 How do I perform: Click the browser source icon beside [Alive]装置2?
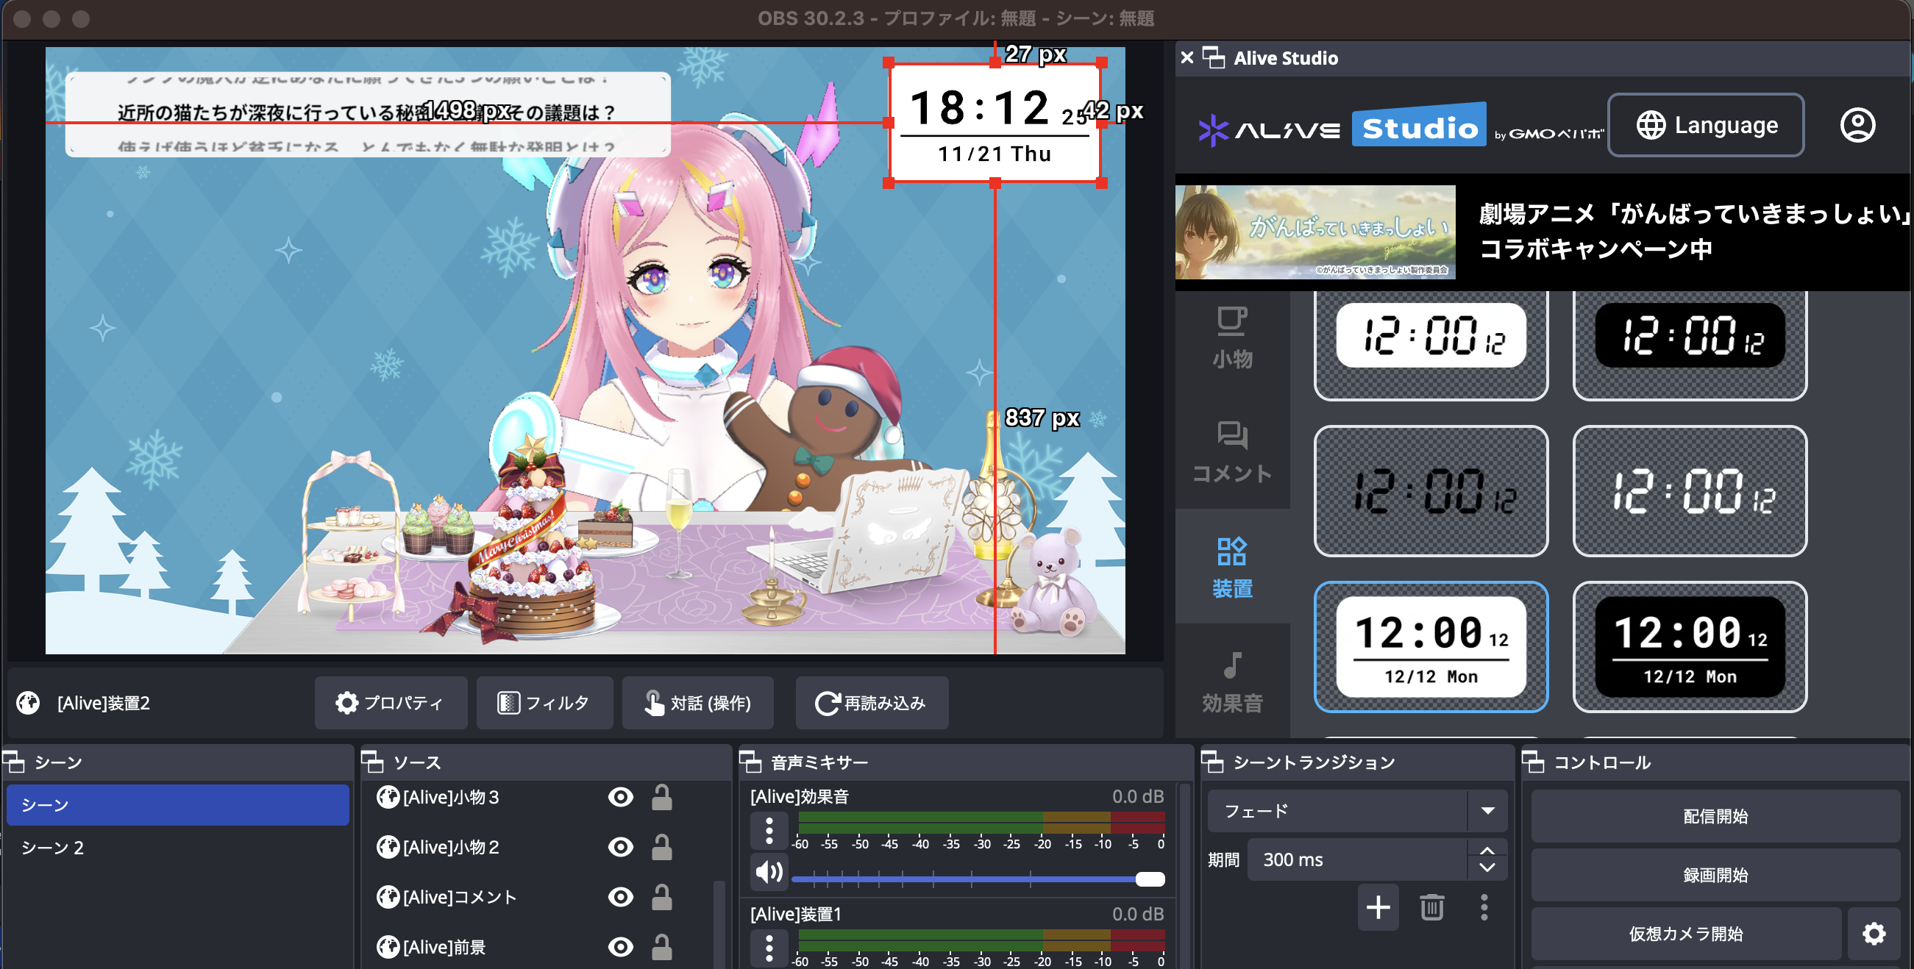28,702
